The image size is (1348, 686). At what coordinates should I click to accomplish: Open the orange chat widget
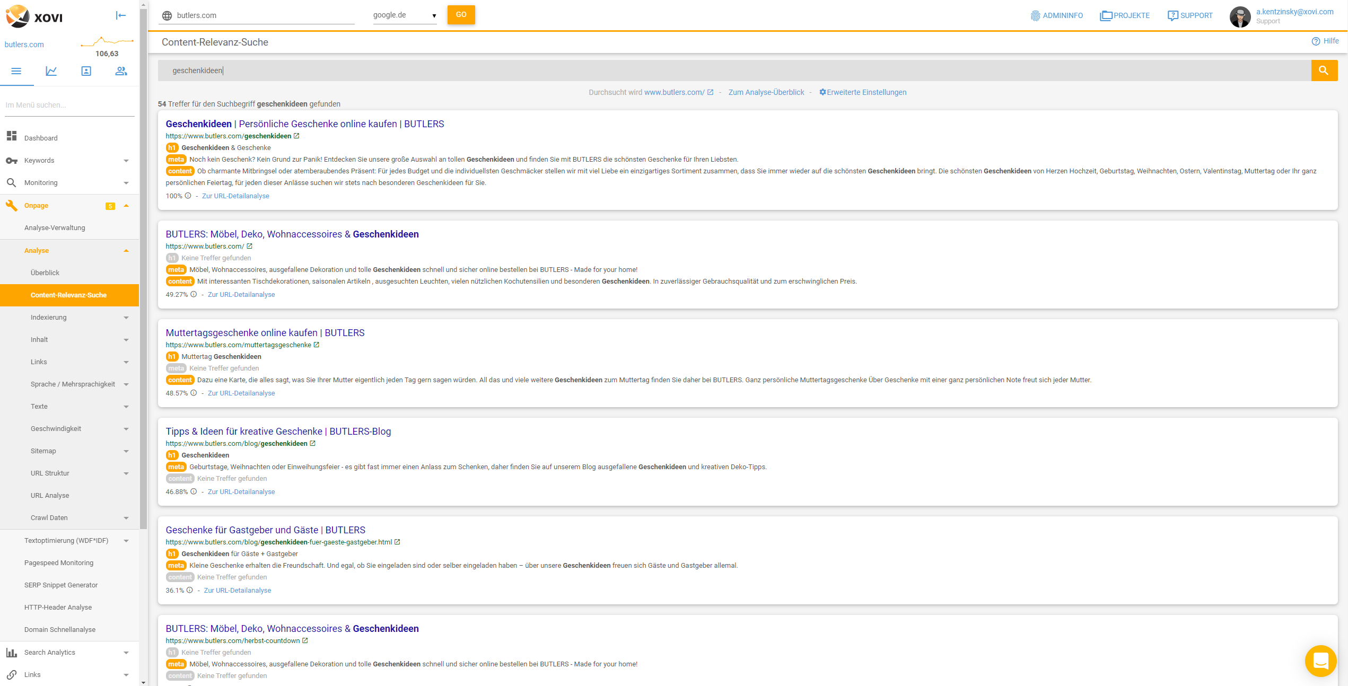click(x=1320, y=661)
